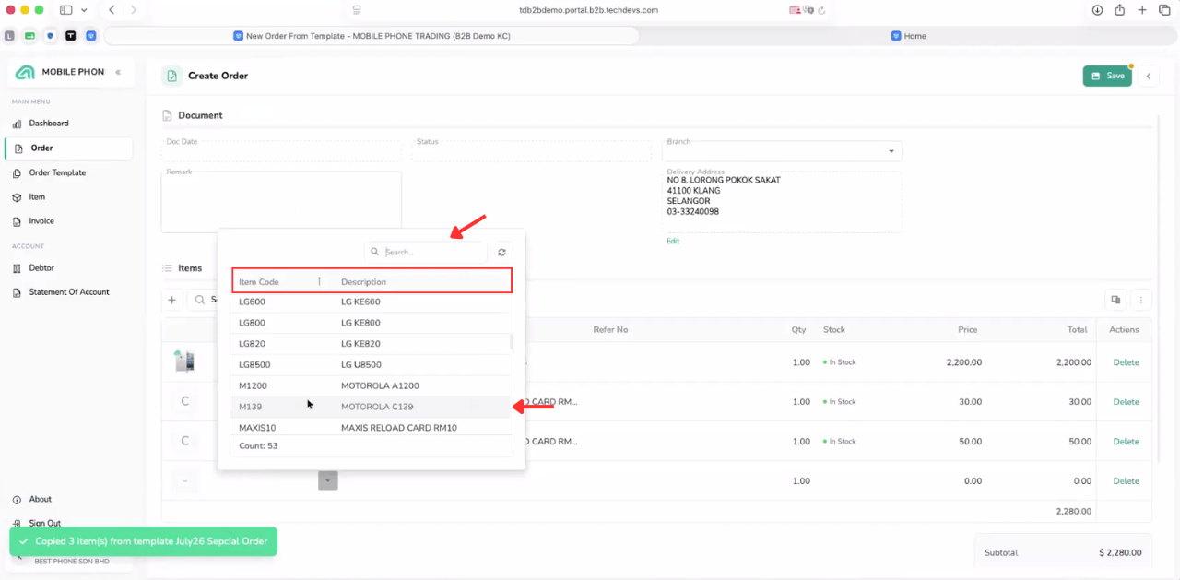Click the New Order From Template tab
This screenshot has height=580, width=1180.
[x=372, y=36]
